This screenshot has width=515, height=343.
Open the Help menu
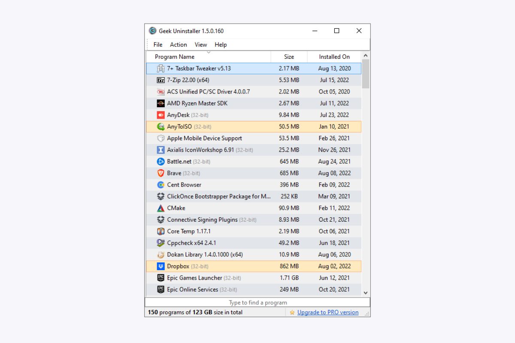(x=221, y=45)
